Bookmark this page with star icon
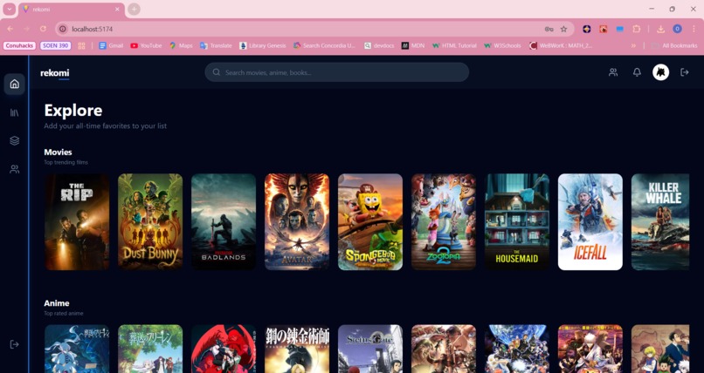Viewport: 704px width, 373px height. [x=563, y=29]
